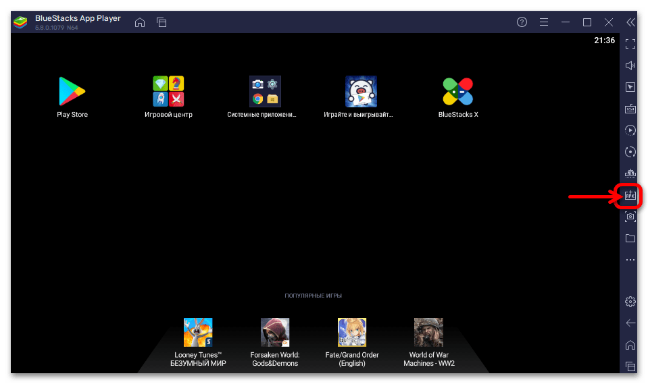Open multi-instance windows icon in title bar

[161, 22]
